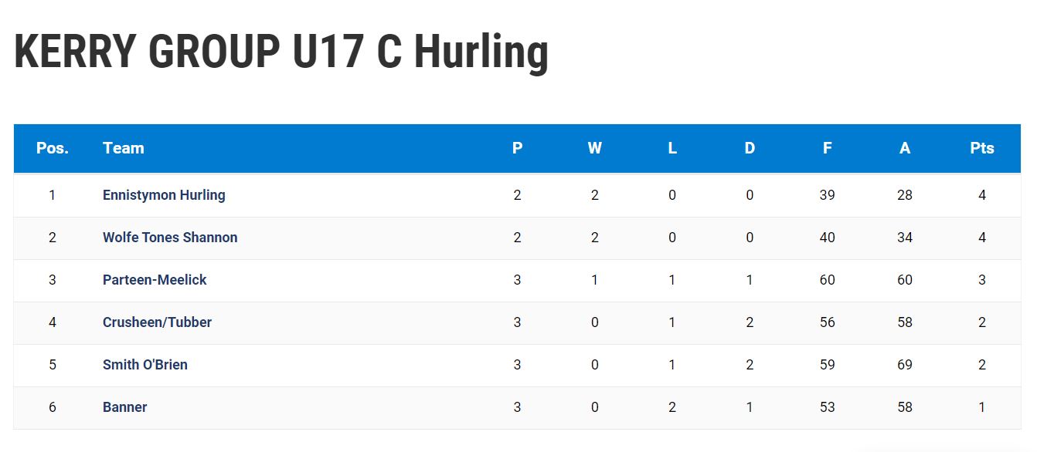The height and width of the screenshot is (452, 1037).
Task: Click the Smith O'Brien team link
Action: pos(145,365)
